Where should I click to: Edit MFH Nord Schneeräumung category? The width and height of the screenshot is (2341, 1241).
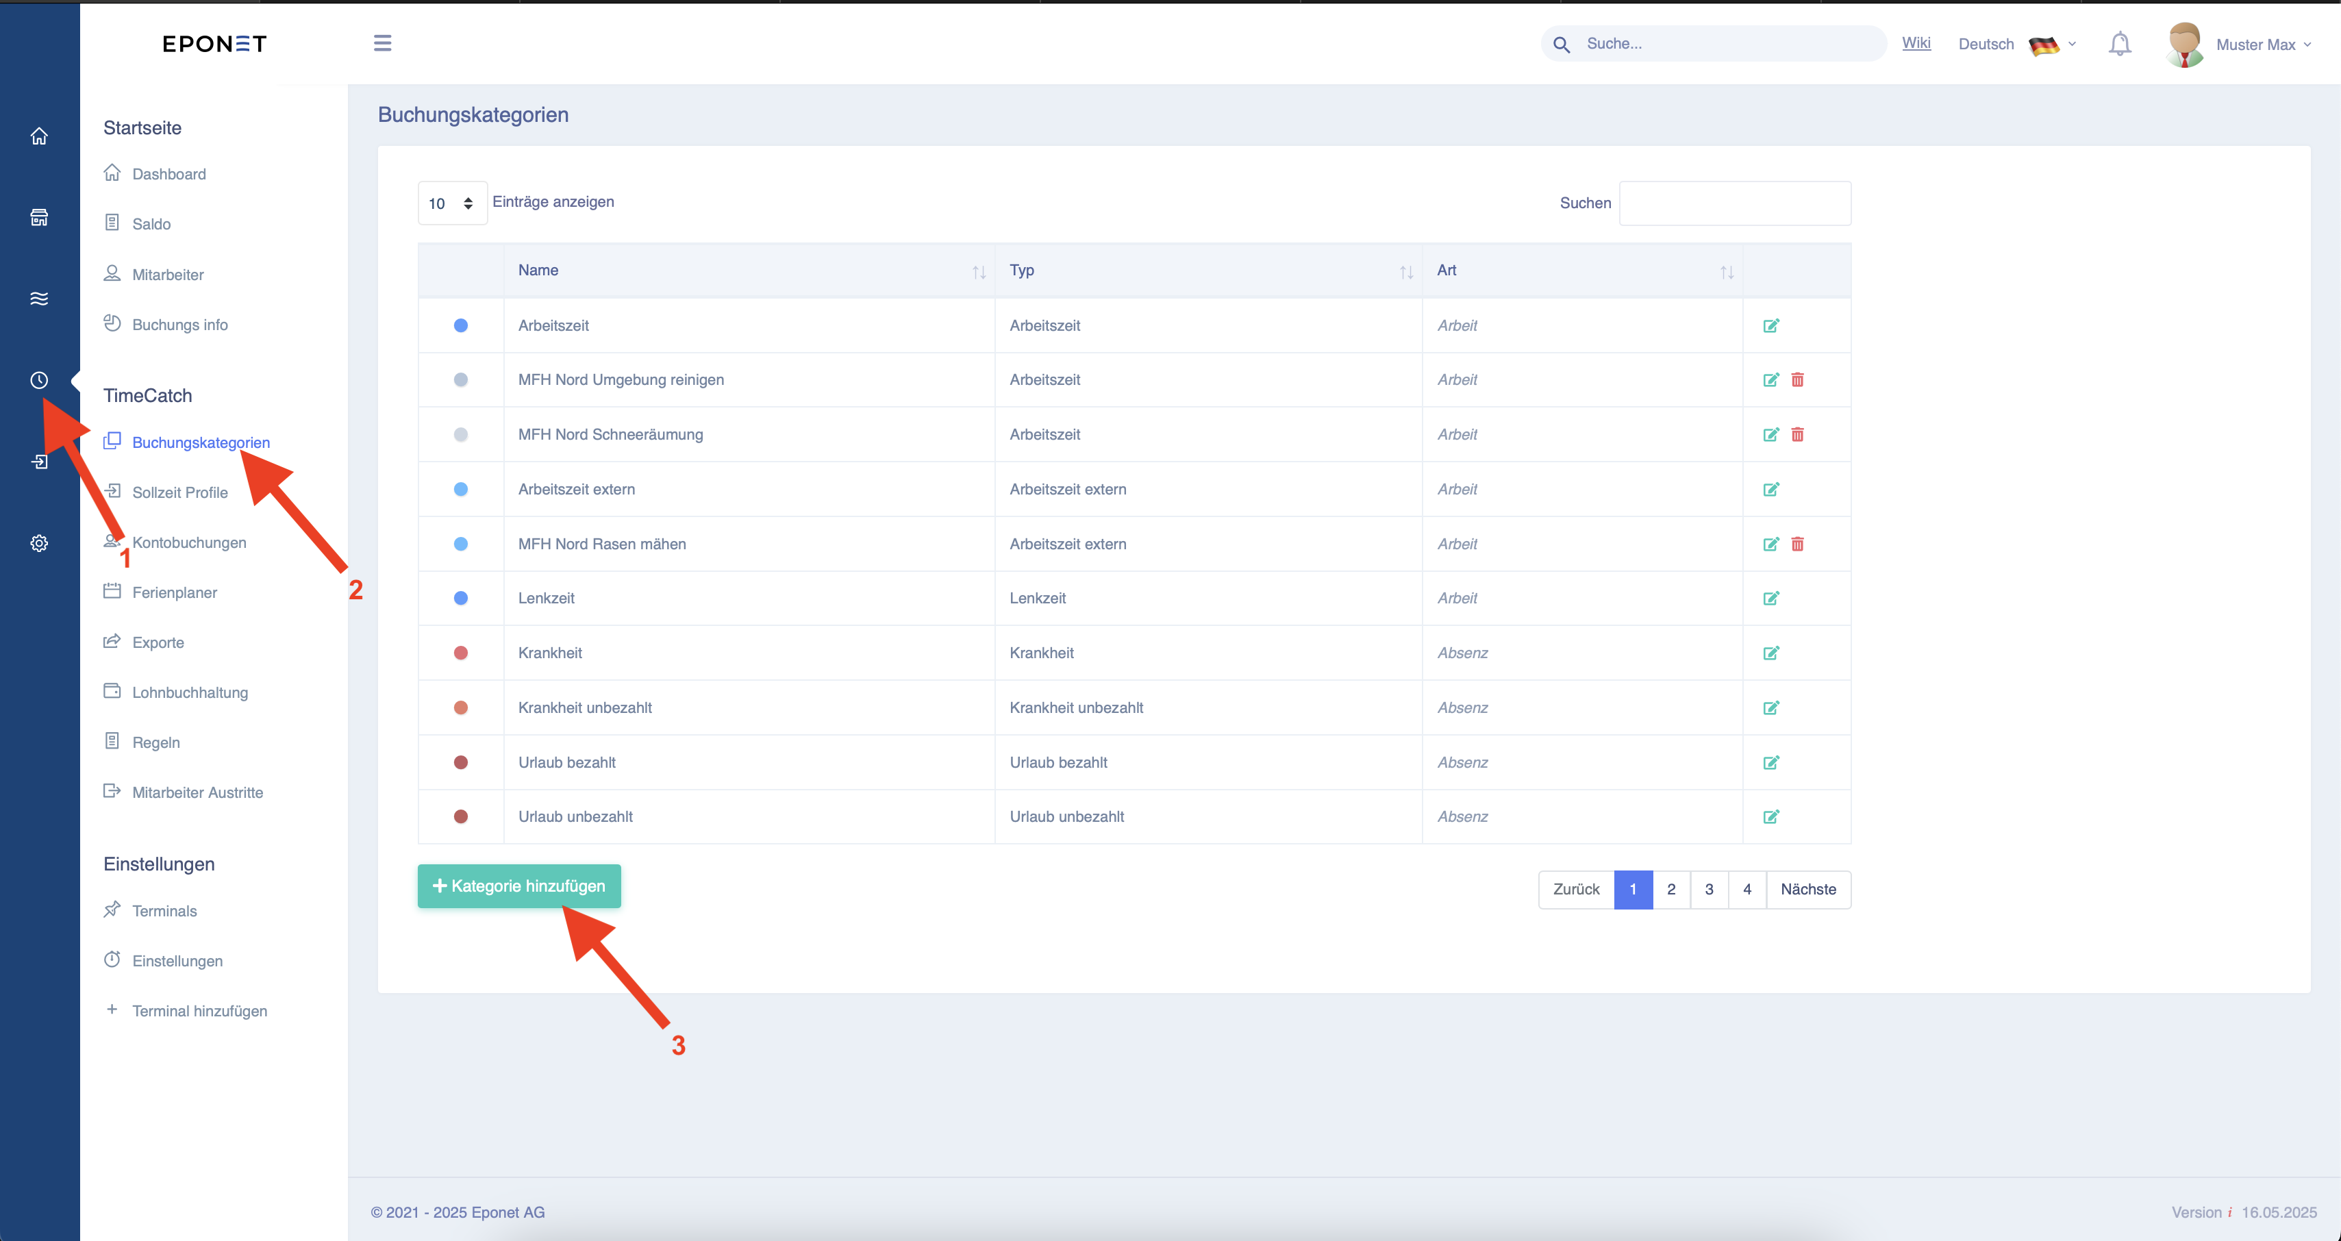1770,434
